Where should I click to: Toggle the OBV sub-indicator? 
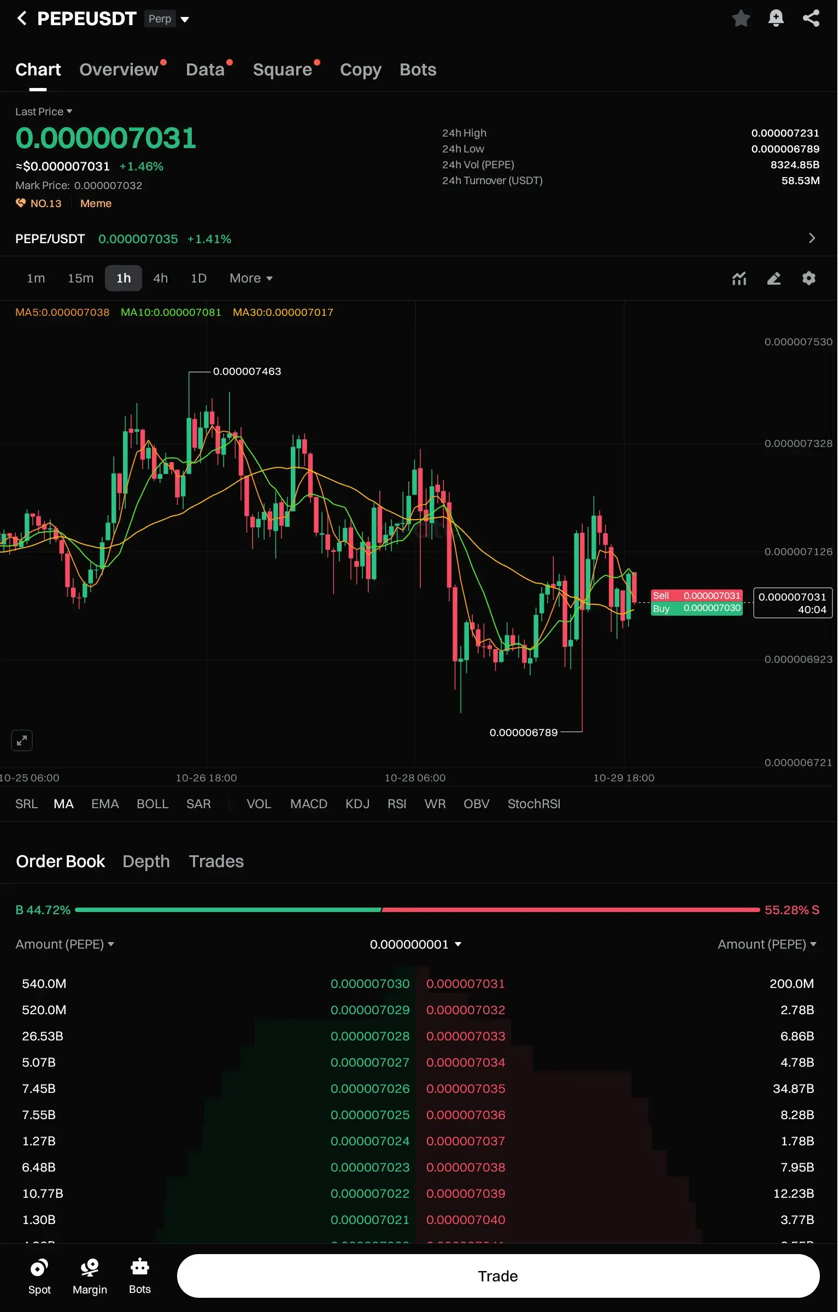(477, 804)
